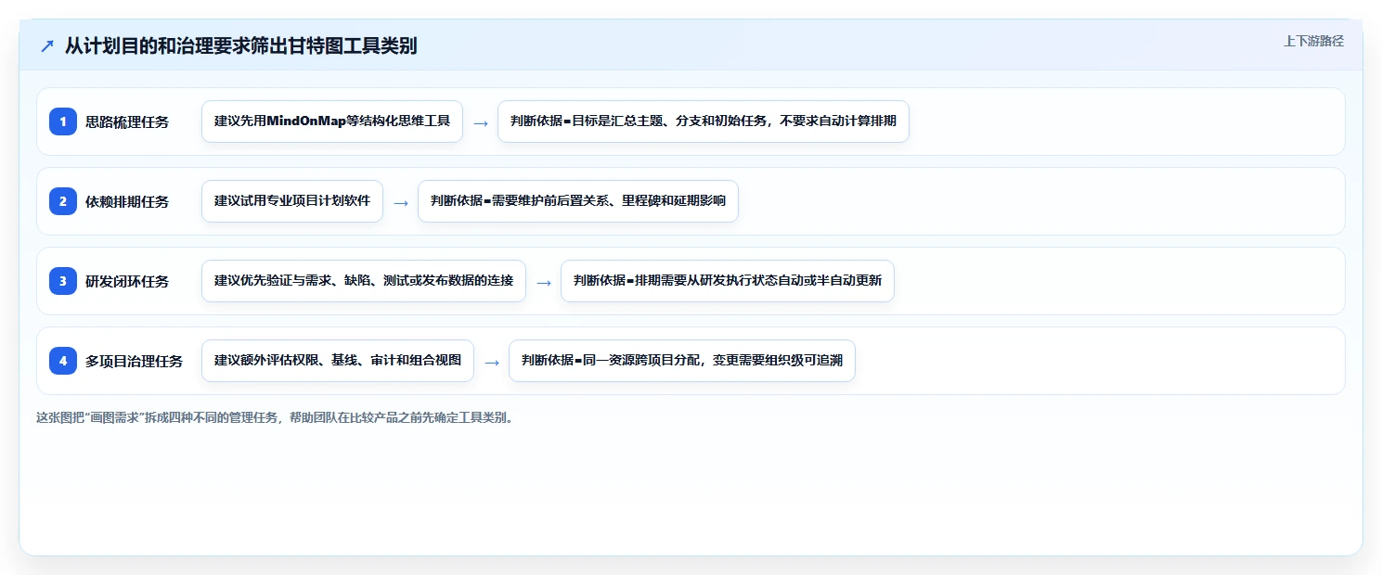Click the 判断依据=需要维护前后置关系 box
The image size is (1382, 575).
point(578,201)
